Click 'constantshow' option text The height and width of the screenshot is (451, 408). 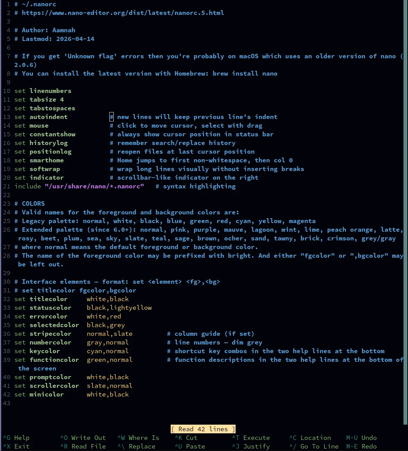point(52,134)
